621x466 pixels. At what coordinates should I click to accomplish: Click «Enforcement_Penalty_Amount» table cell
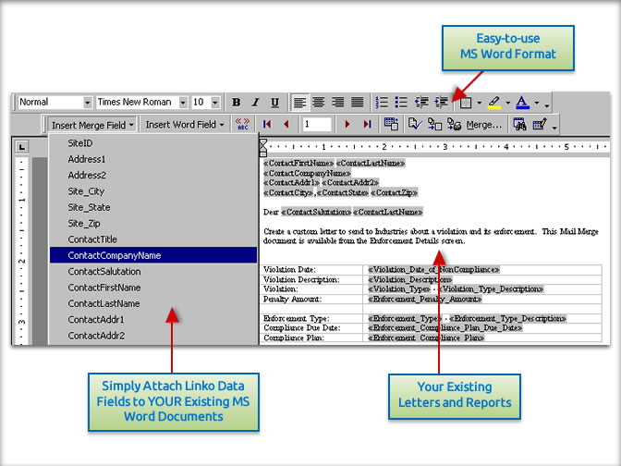tap(482, 300)
